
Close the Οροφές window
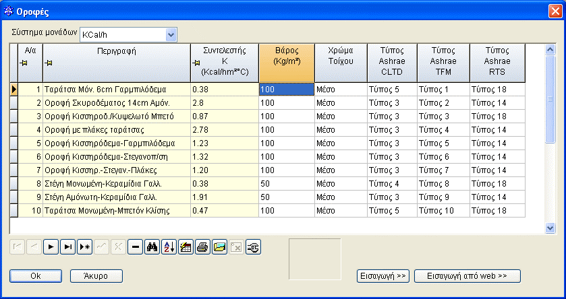(555, 11)
